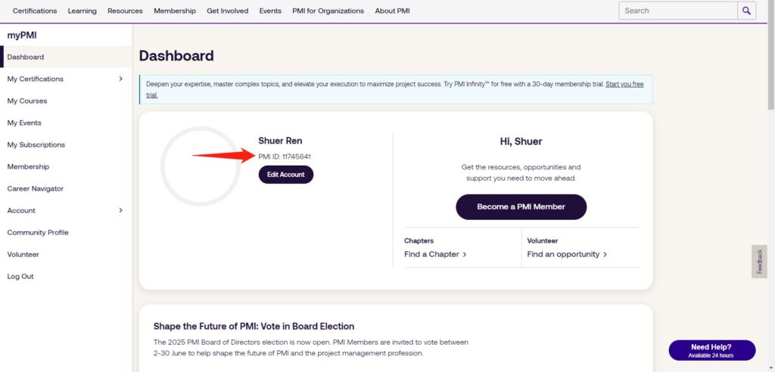Open the Certifications menu
Screen dimensions: 775x372
[35, 11]
